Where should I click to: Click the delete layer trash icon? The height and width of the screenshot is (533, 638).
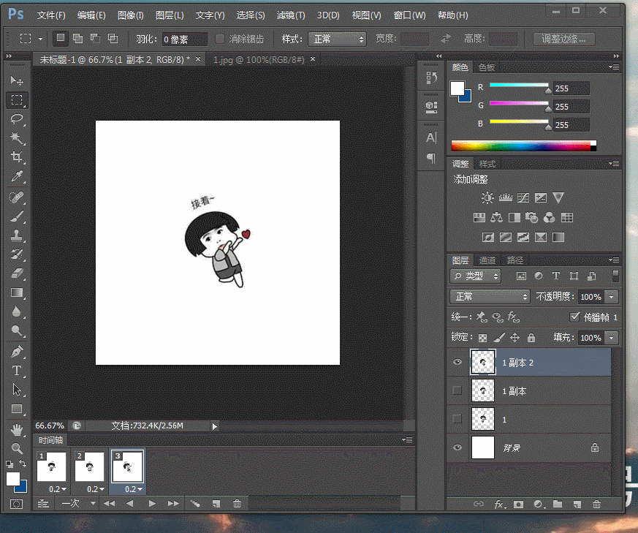pyautogui.click(x=596, y=504)
